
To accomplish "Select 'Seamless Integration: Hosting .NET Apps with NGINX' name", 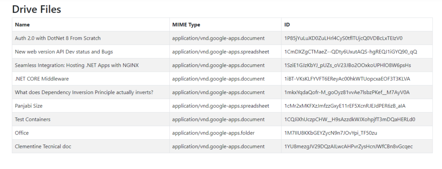I will pyautogui.click(x=77, y=65).
